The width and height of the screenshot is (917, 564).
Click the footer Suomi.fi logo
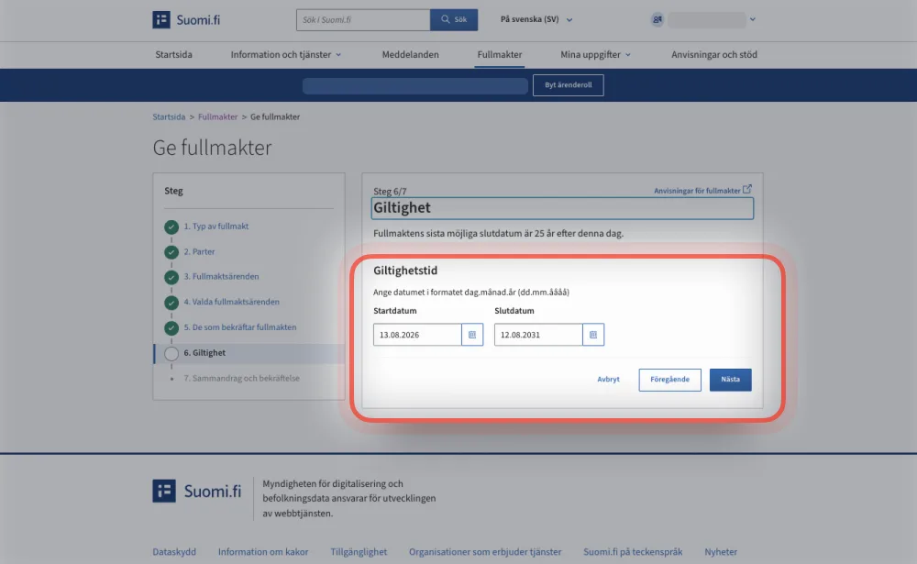197,491
